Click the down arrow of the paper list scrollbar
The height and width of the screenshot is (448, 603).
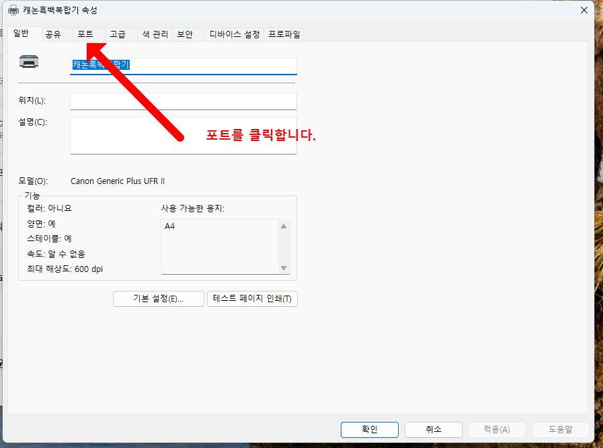click(283, 268)
